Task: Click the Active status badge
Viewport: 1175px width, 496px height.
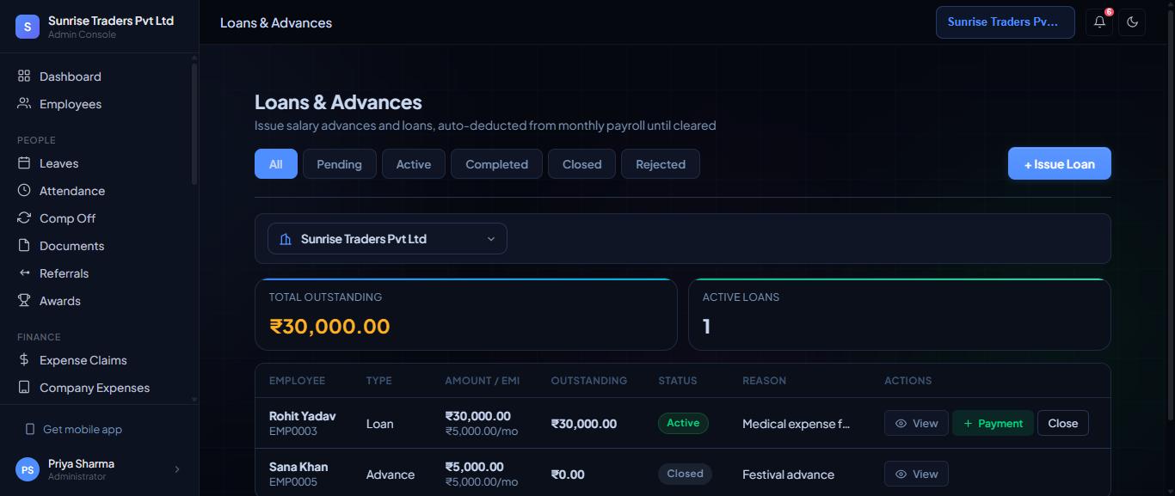Action: point(683,423)
